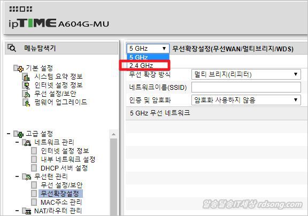This screenshot has width=308, height=216.
Task: Click the 무선 설정/보안 wireless icon under 기본 설정
Action: [x=26, y=94]
